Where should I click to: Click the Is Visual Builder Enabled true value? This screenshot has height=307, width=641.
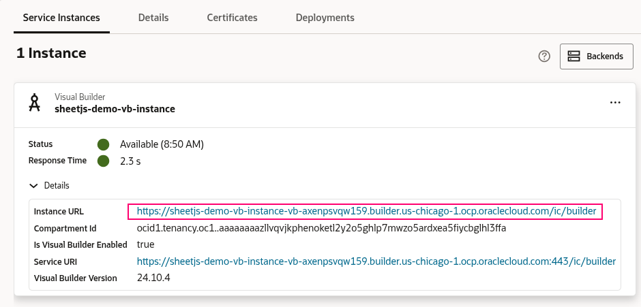coord(145,244)
